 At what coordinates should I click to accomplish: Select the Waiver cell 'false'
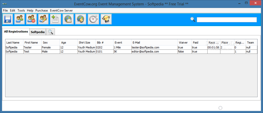point(185,52)
